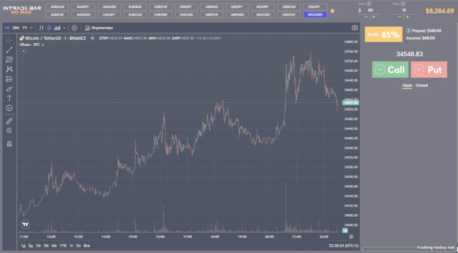Set the 5д date range

pos(30,246)
